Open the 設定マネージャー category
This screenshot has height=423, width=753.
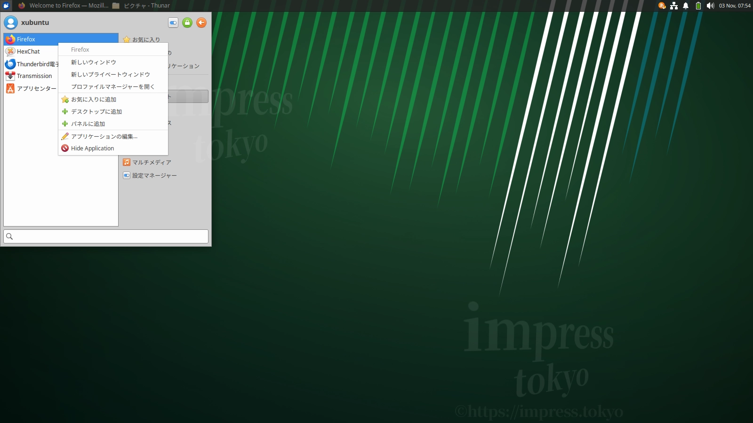[165, 175]
